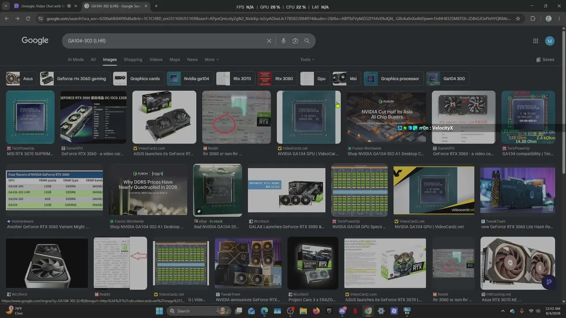
Task: Open the Why DDR5 Prices Fusion image
Action: 148,190
